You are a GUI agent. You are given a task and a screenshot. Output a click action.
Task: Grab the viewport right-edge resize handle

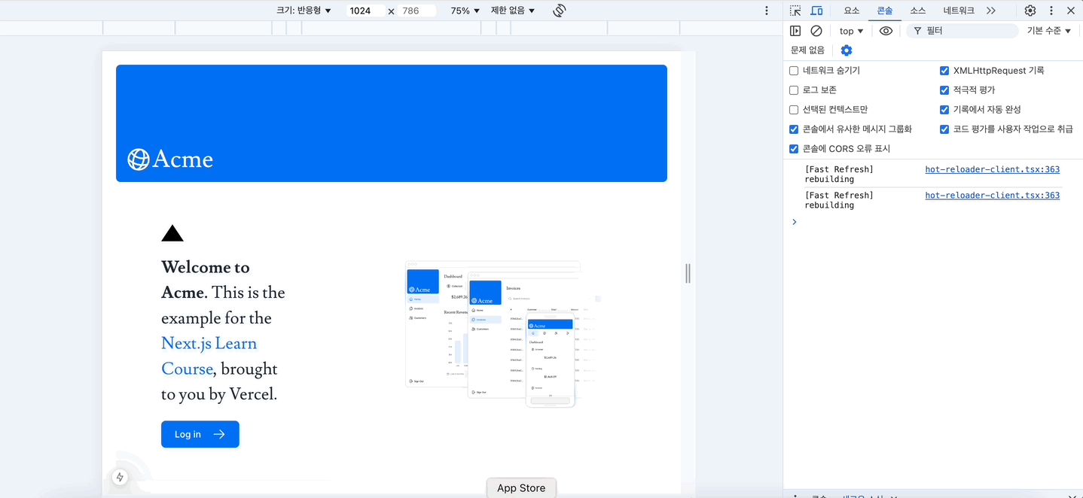point(688,273)
